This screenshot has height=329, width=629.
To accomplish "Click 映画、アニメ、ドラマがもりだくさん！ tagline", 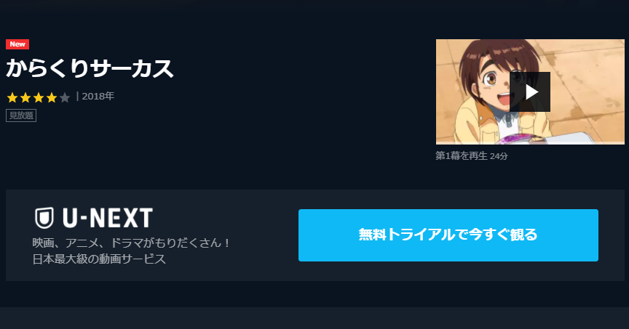I will [x=131, y=243].
